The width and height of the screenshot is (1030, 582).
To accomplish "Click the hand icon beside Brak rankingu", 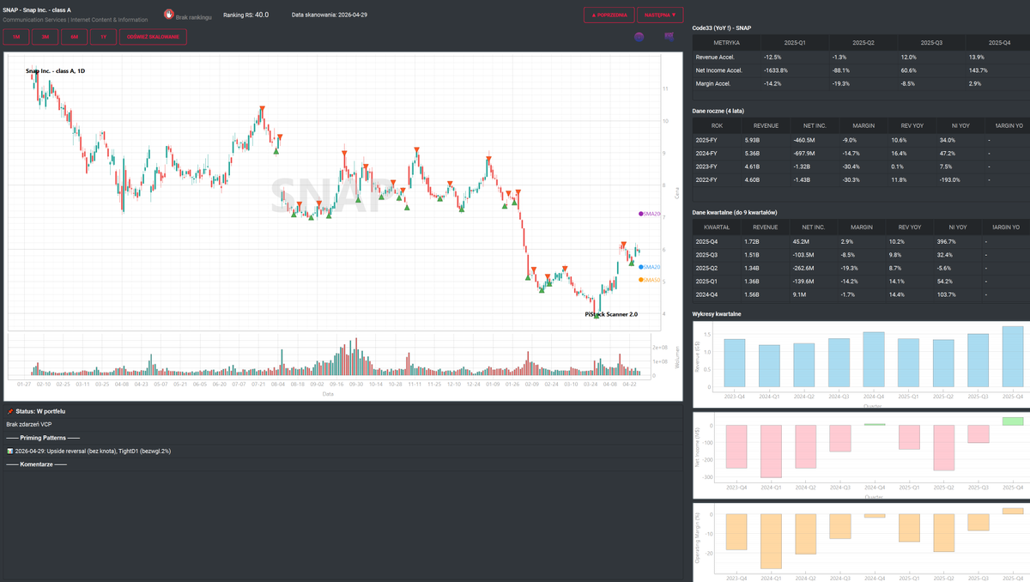I will pos(169,15).
